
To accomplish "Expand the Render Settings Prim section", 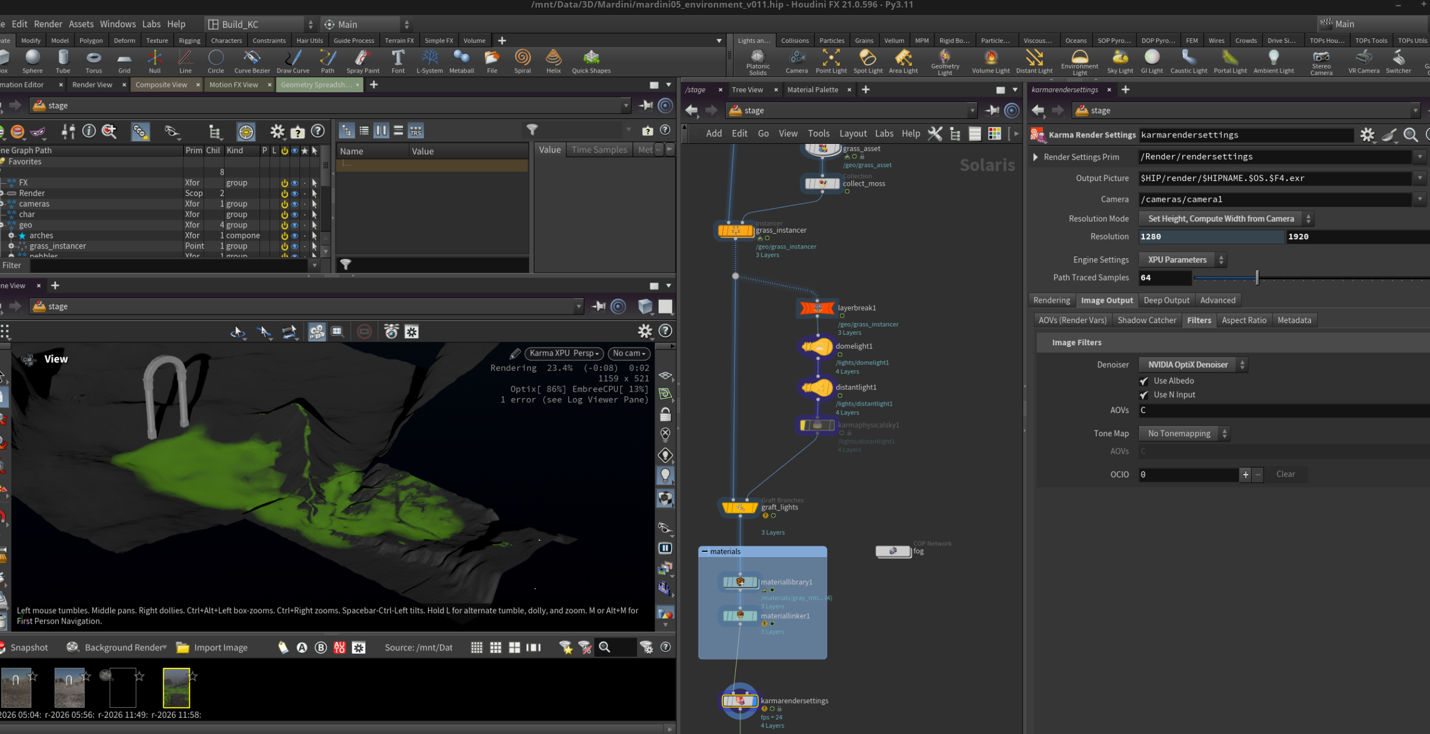I will (1035, 157).
